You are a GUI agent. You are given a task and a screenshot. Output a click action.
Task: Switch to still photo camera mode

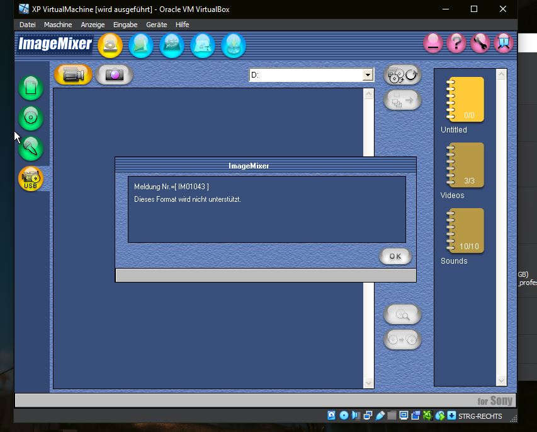(x=115, y=74)
